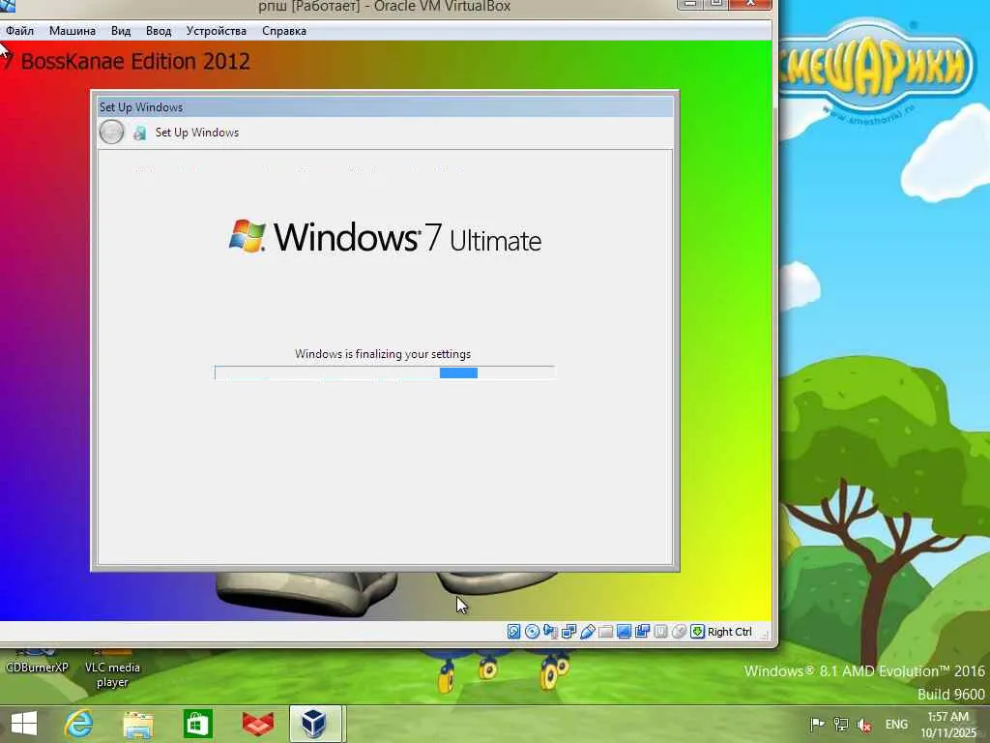The image size is (990, 743).
Task: Open the Windows Start button
Action: point(24,724)
